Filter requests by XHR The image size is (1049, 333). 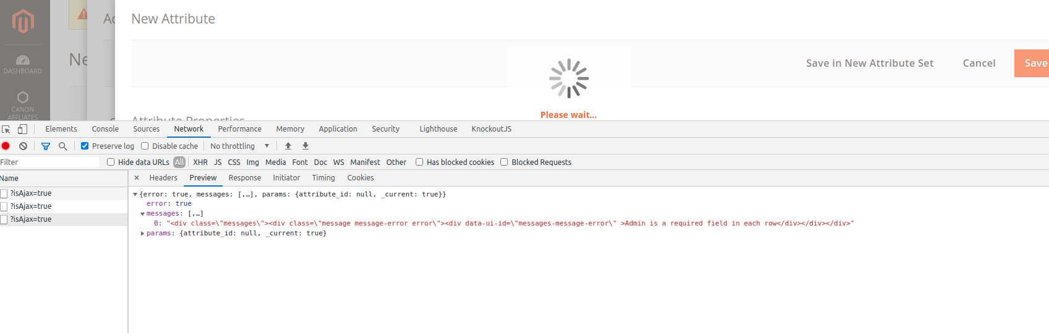[x=200, y=162]
